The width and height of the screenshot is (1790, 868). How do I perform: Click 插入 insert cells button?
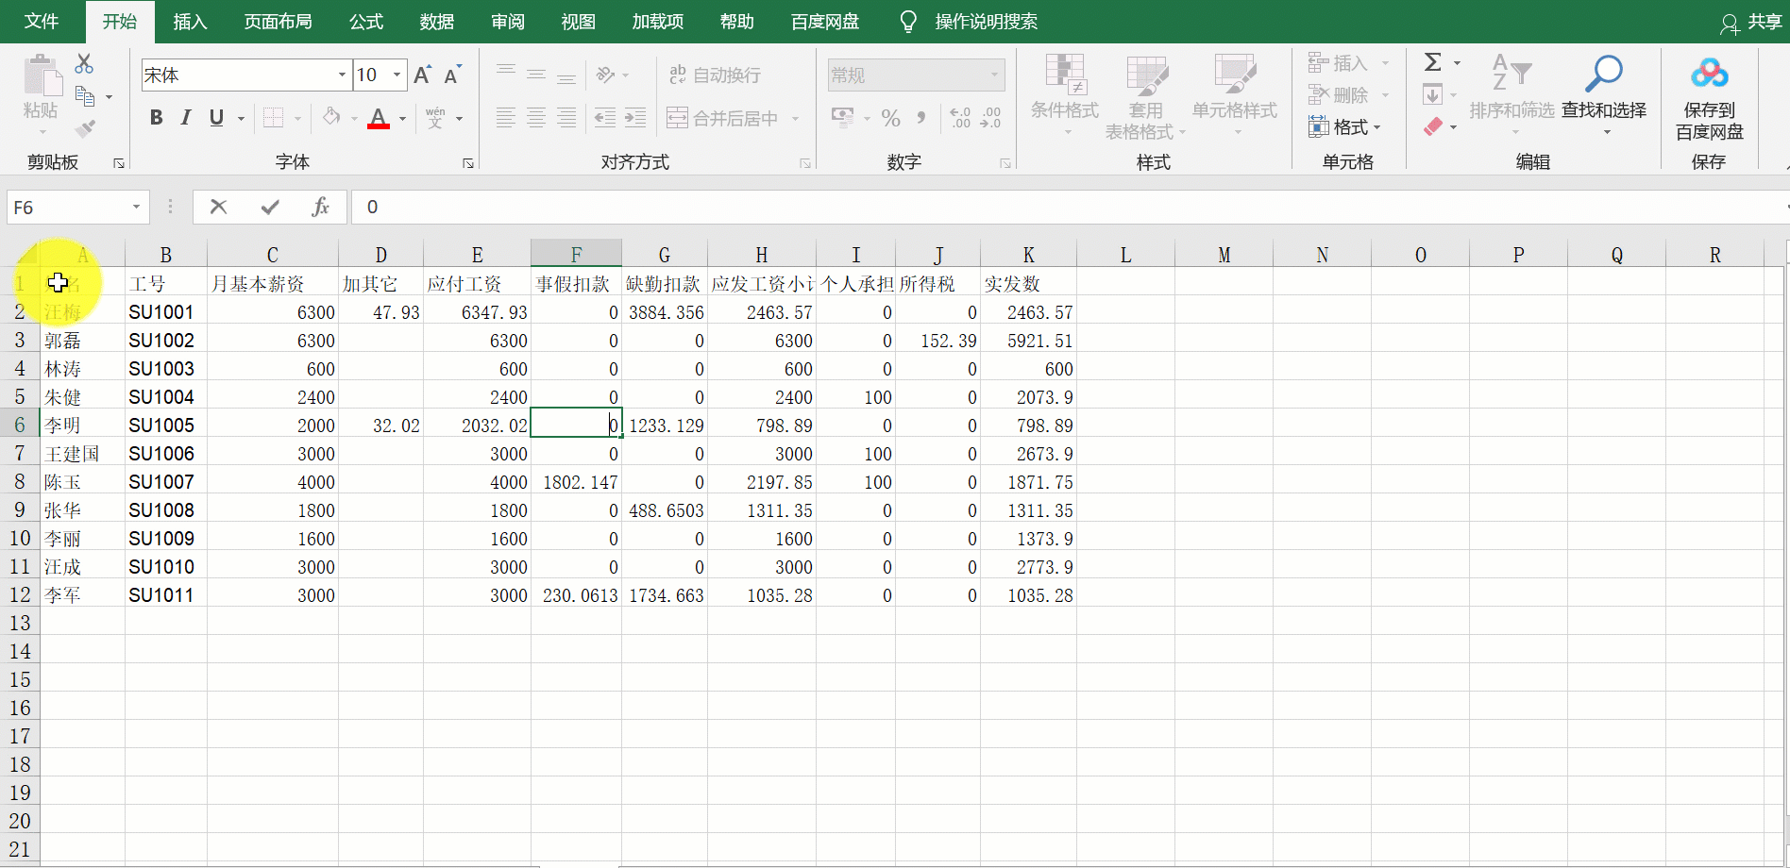tap(1338, 63)
